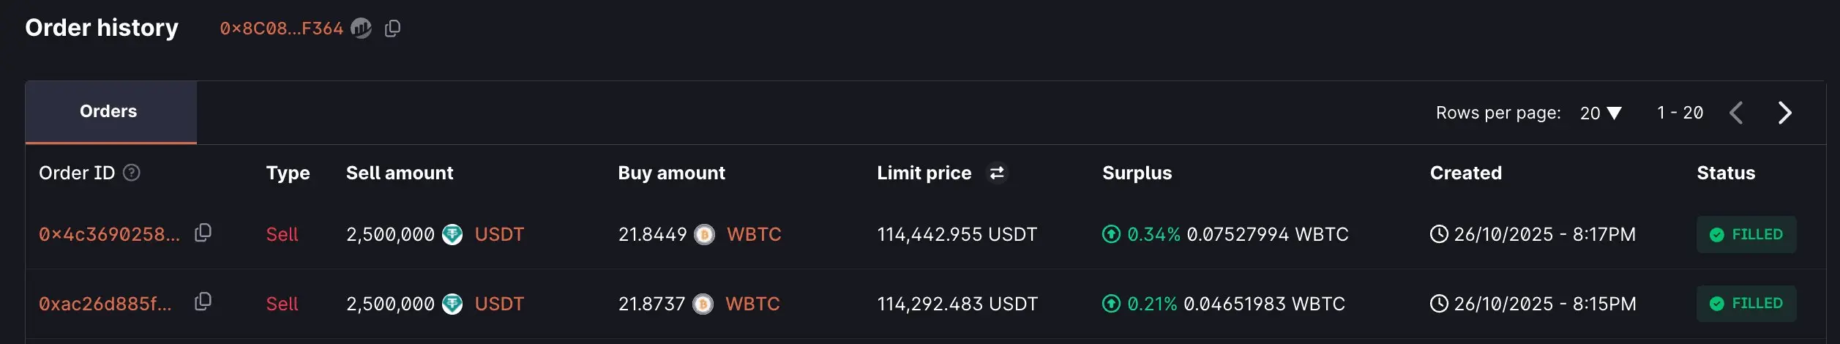The image size is (1840, 344).
Task: Open order 0xac26d885f... details link
Action: pyautogui.click(x=105, y=304)
